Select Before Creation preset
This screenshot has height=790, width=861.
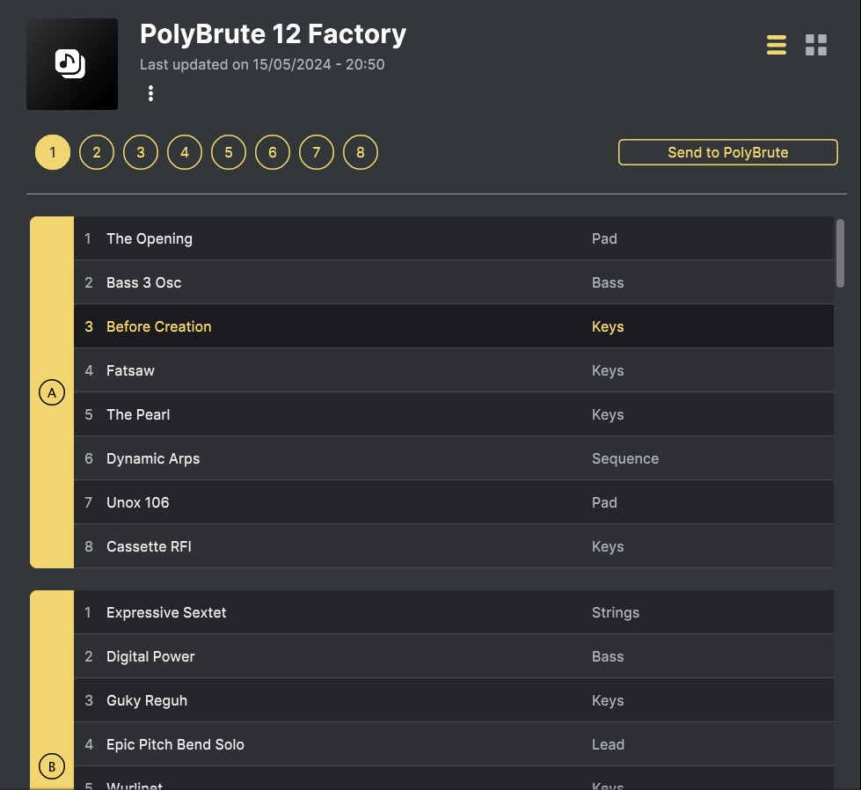pos(454,326)
